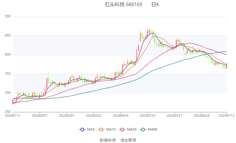Click the 250 y-axis label
The width and height of the screenshot is (236, 143).
click(8, 112)
